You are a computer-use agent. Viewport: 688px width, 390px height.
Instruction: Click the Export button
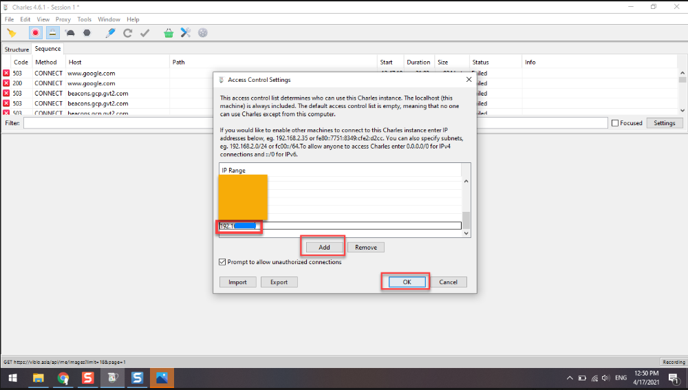tap(279, 282)
